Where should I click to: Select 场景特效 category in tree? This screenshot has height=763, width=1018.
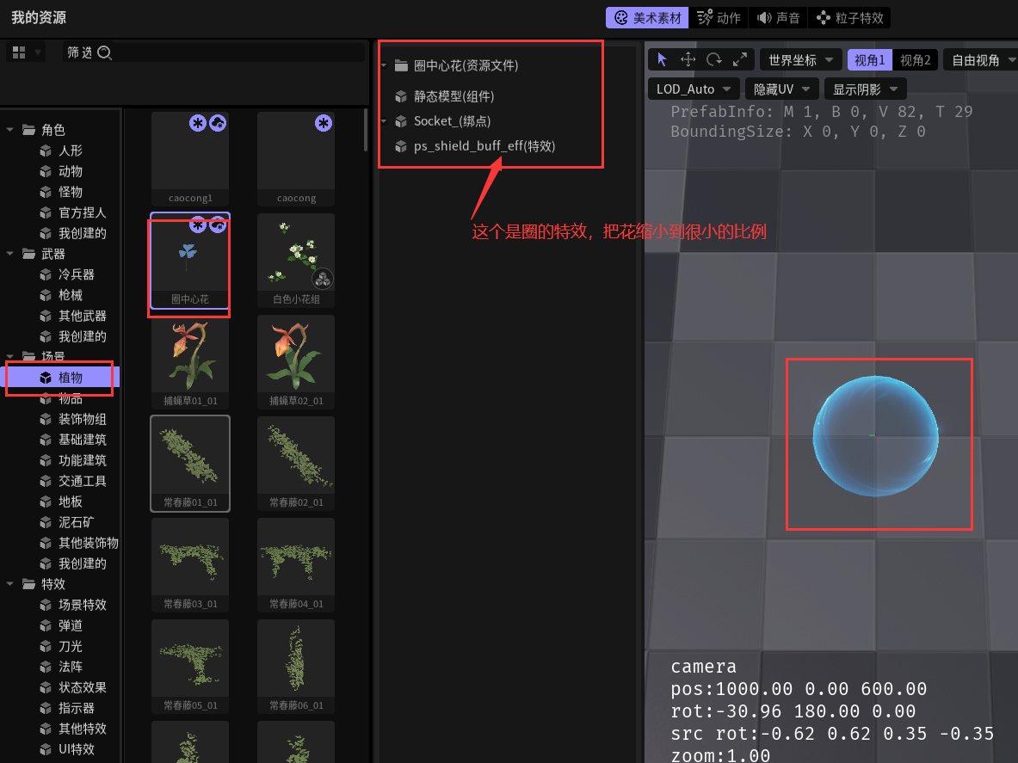click(x=82, y=605)
